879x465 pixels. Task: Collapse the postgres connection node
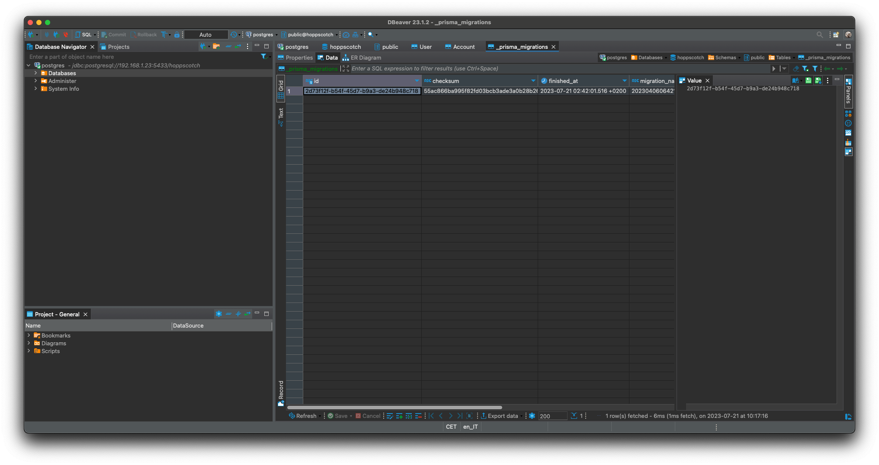click(28, 65)
